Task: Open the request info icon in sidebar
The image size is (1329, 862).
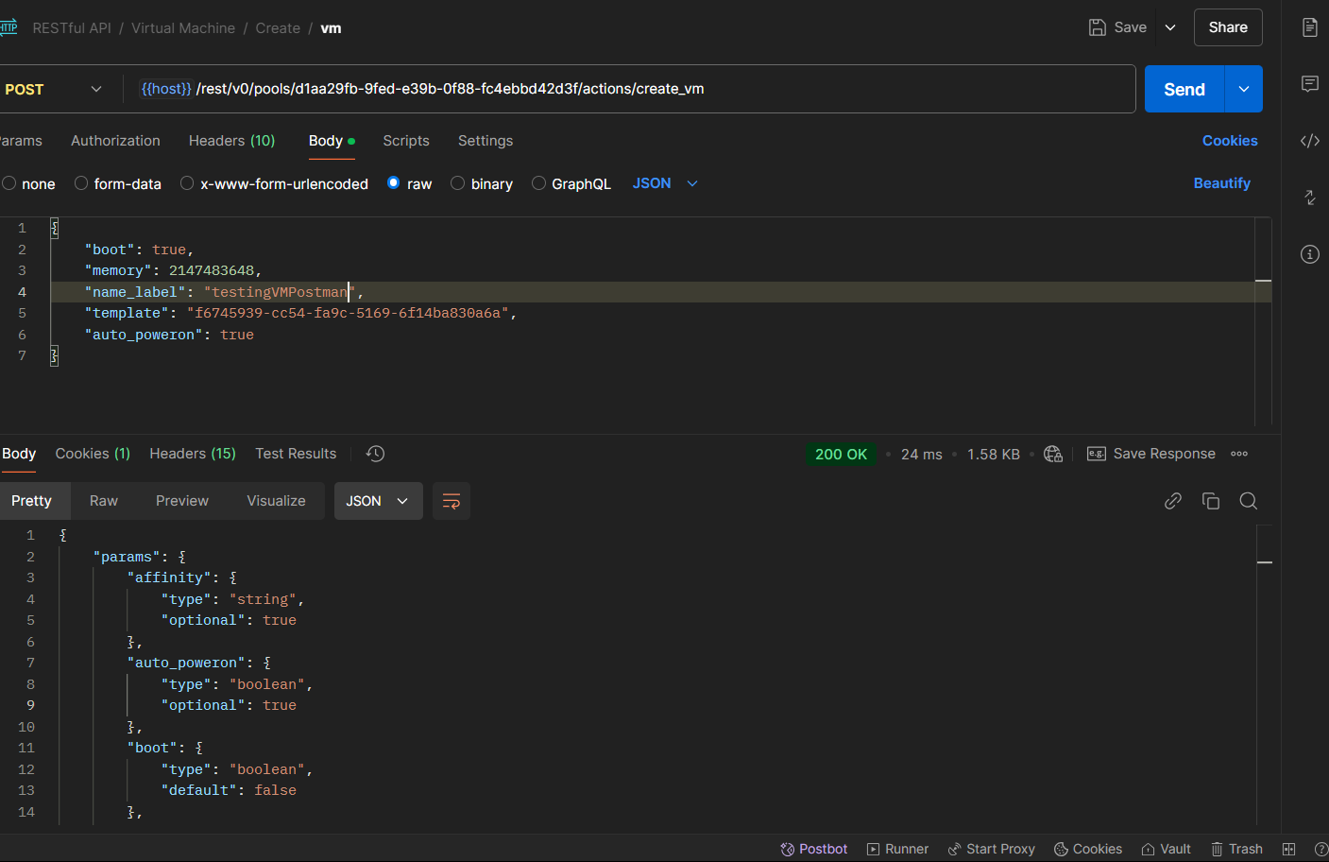Action: [1309, 254]
